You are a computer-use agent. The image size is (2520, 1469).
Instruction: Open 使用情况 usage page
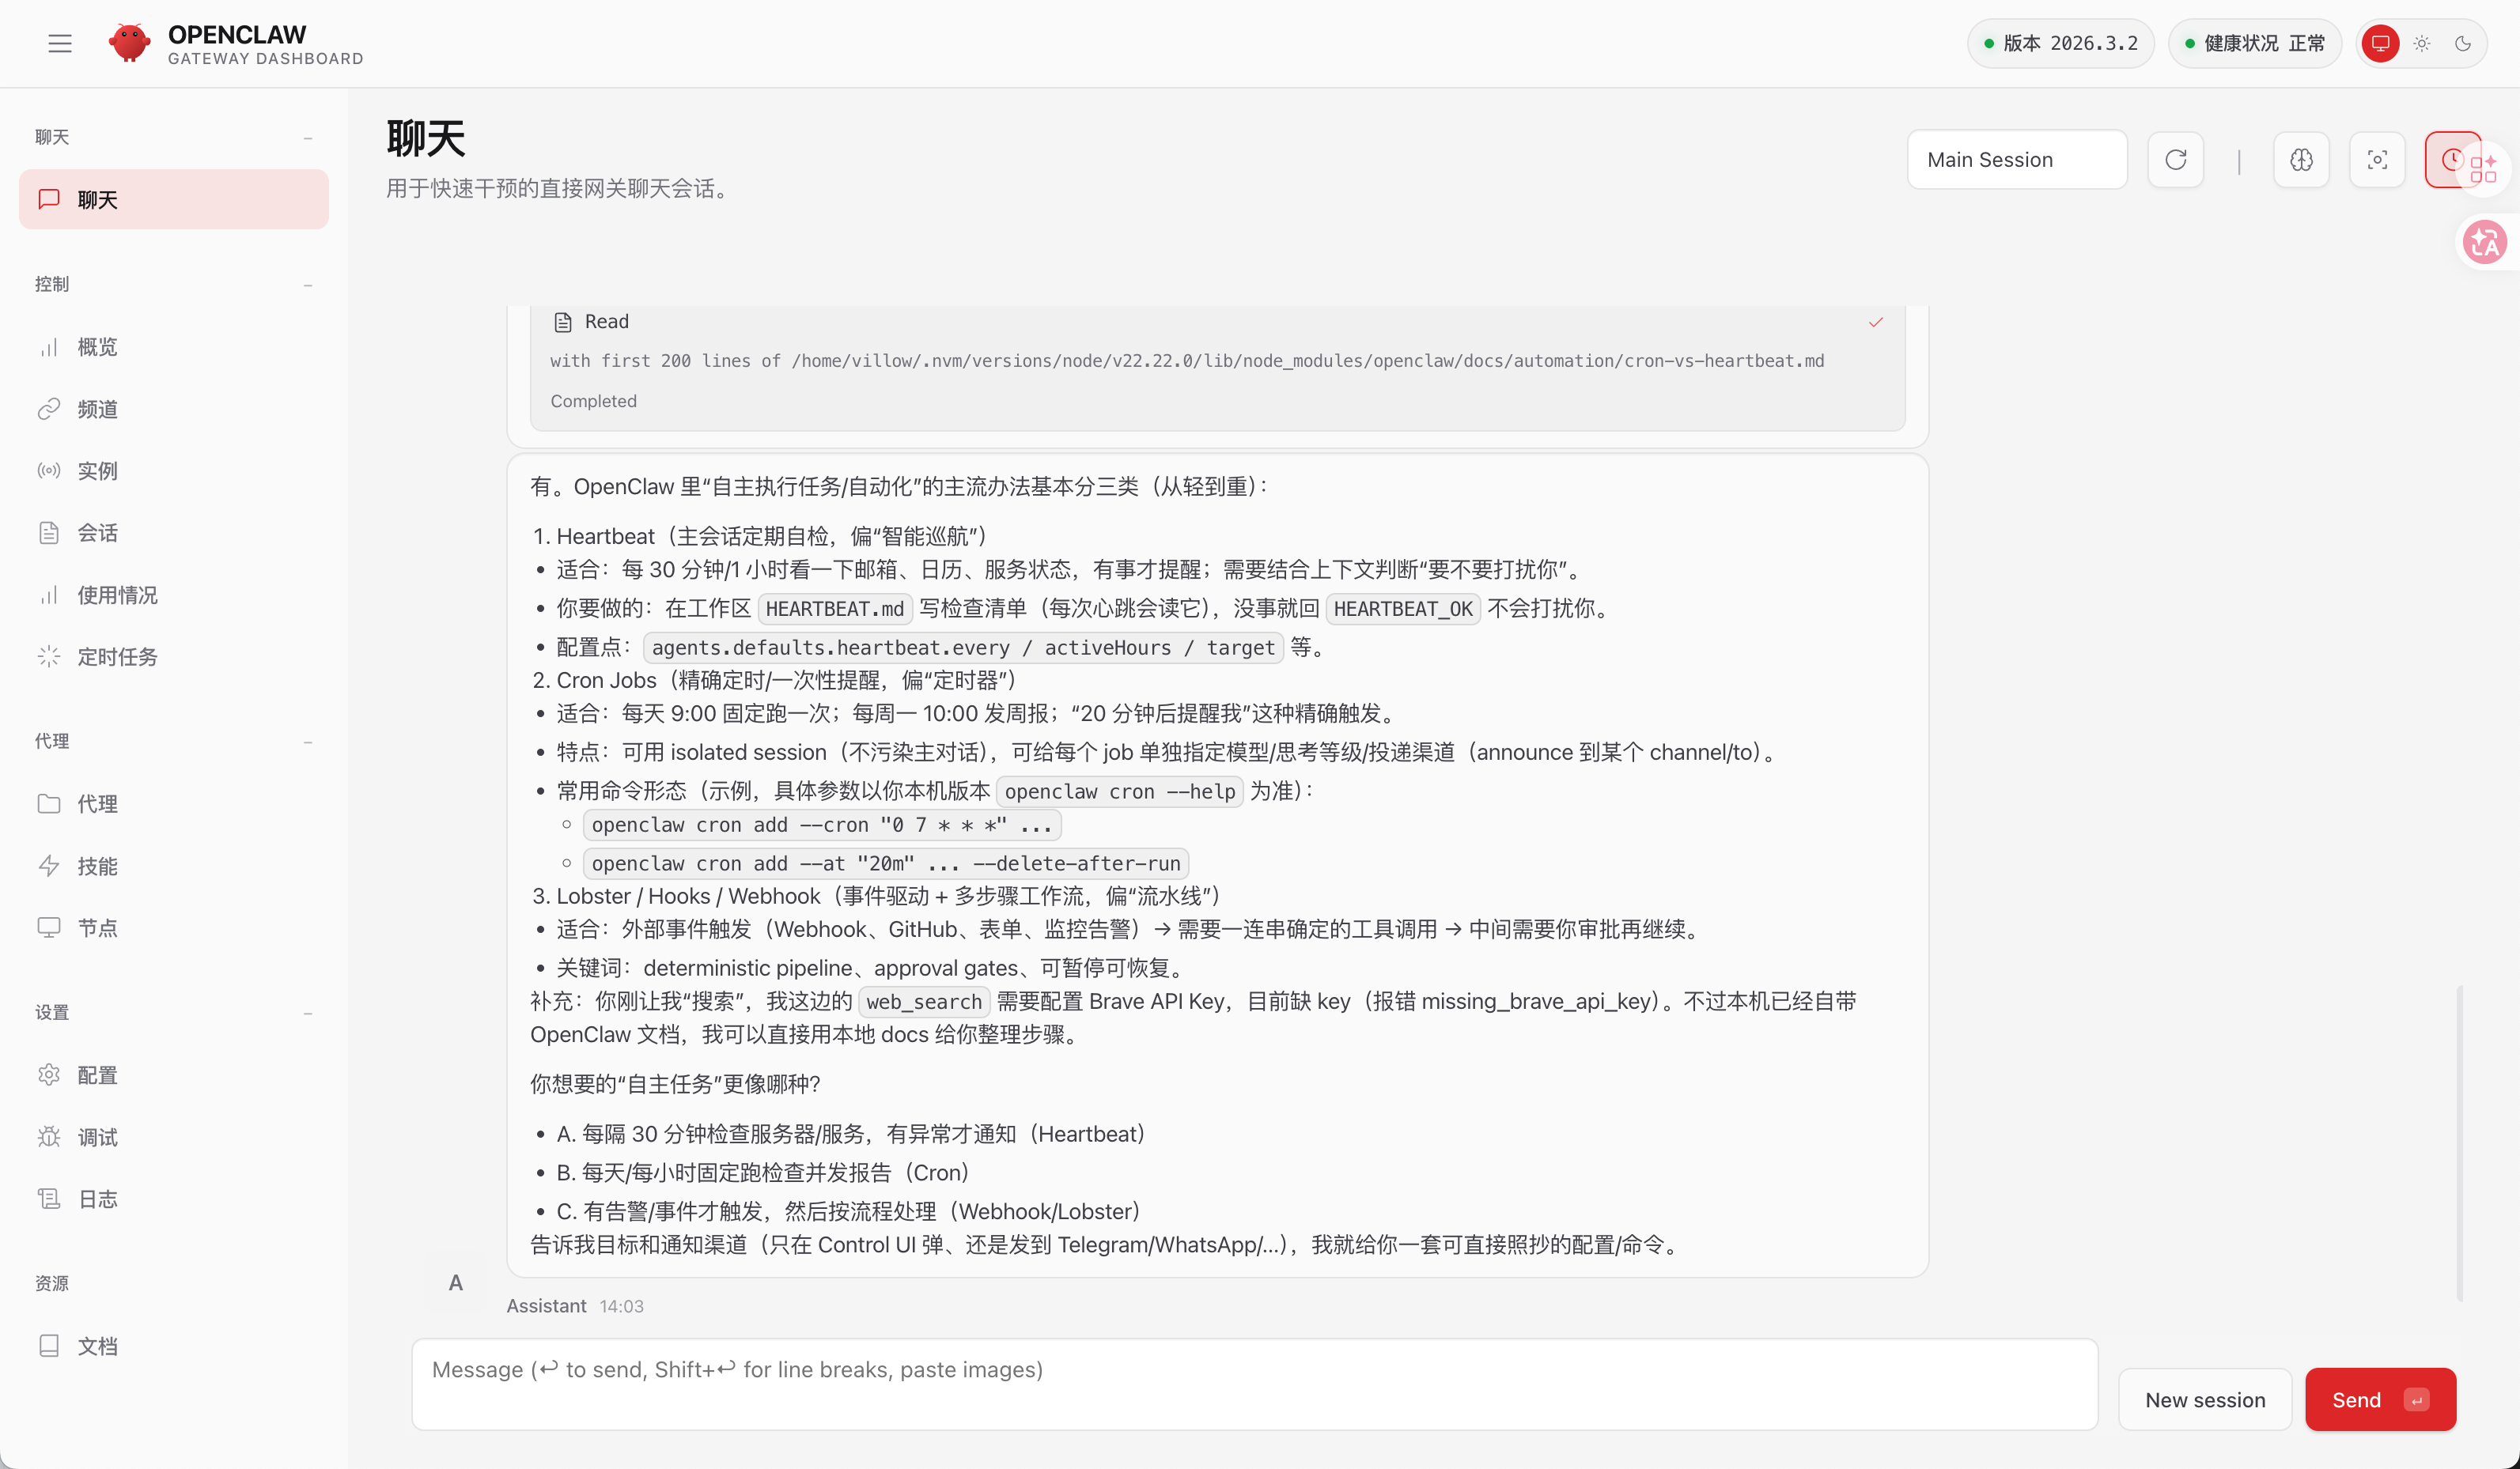174,595
